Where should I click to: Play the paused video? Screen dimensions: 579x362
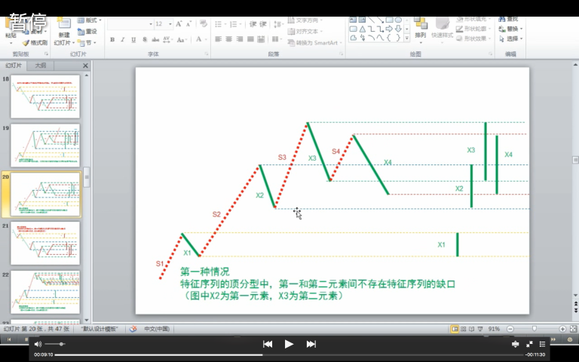[x=289, y=344]
